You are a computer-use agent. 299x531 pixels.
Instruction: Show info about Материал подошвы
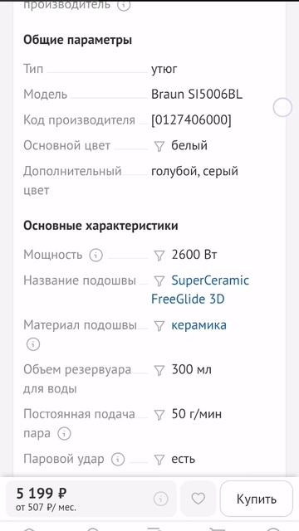[x=33, y=344]
